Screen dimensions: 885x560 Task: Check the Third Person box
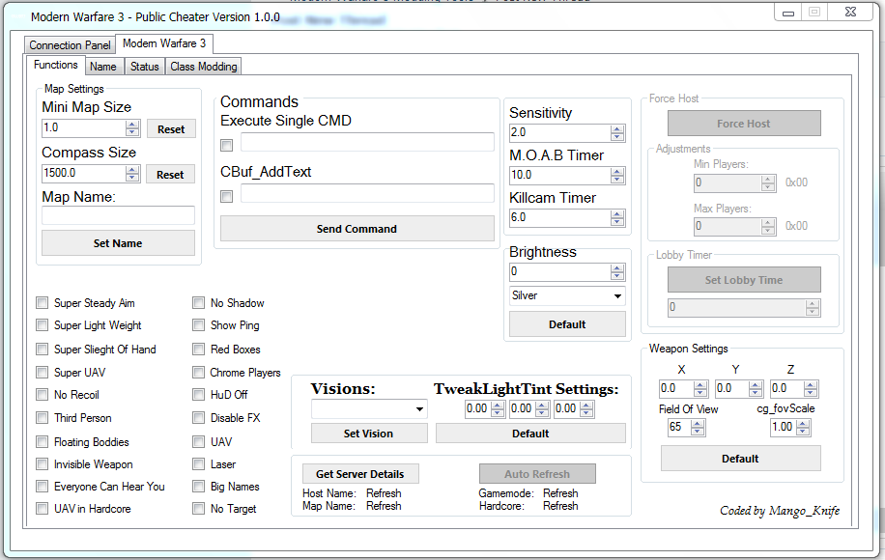[x=42, y=417]
